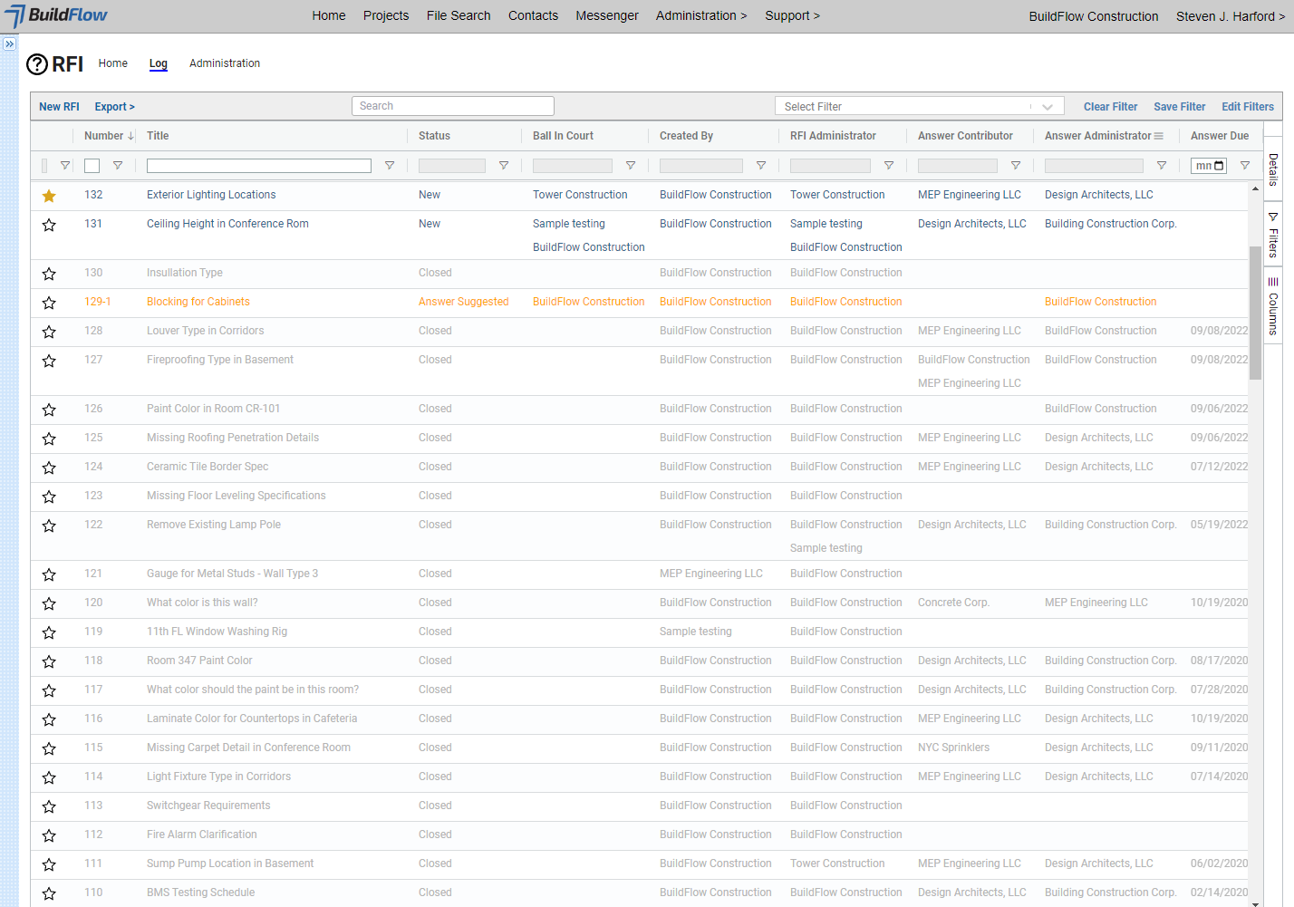Open filter options for Title column
The height and width of the screenshot is (907, 1294).
click(390, 166)
